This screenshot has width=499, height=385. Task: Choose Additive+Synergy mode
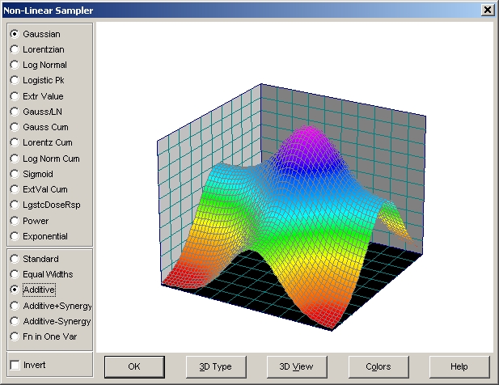(x=15, y=306)
